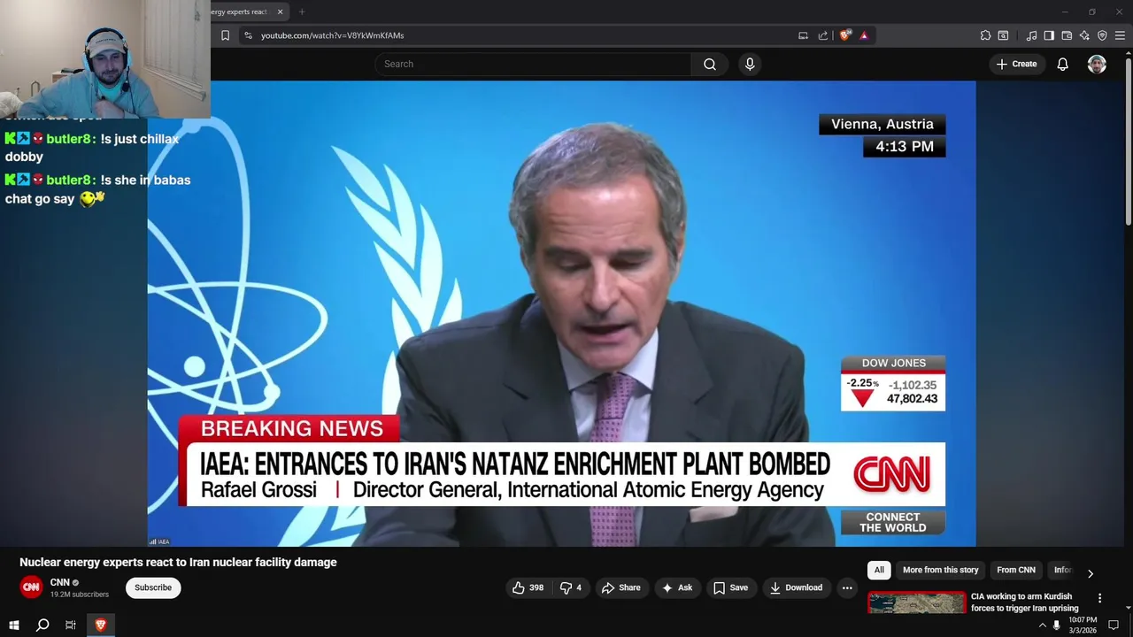This screenshot has height=637, width=1133.
Task: Open the Windows Start menu
Action: 14,625
